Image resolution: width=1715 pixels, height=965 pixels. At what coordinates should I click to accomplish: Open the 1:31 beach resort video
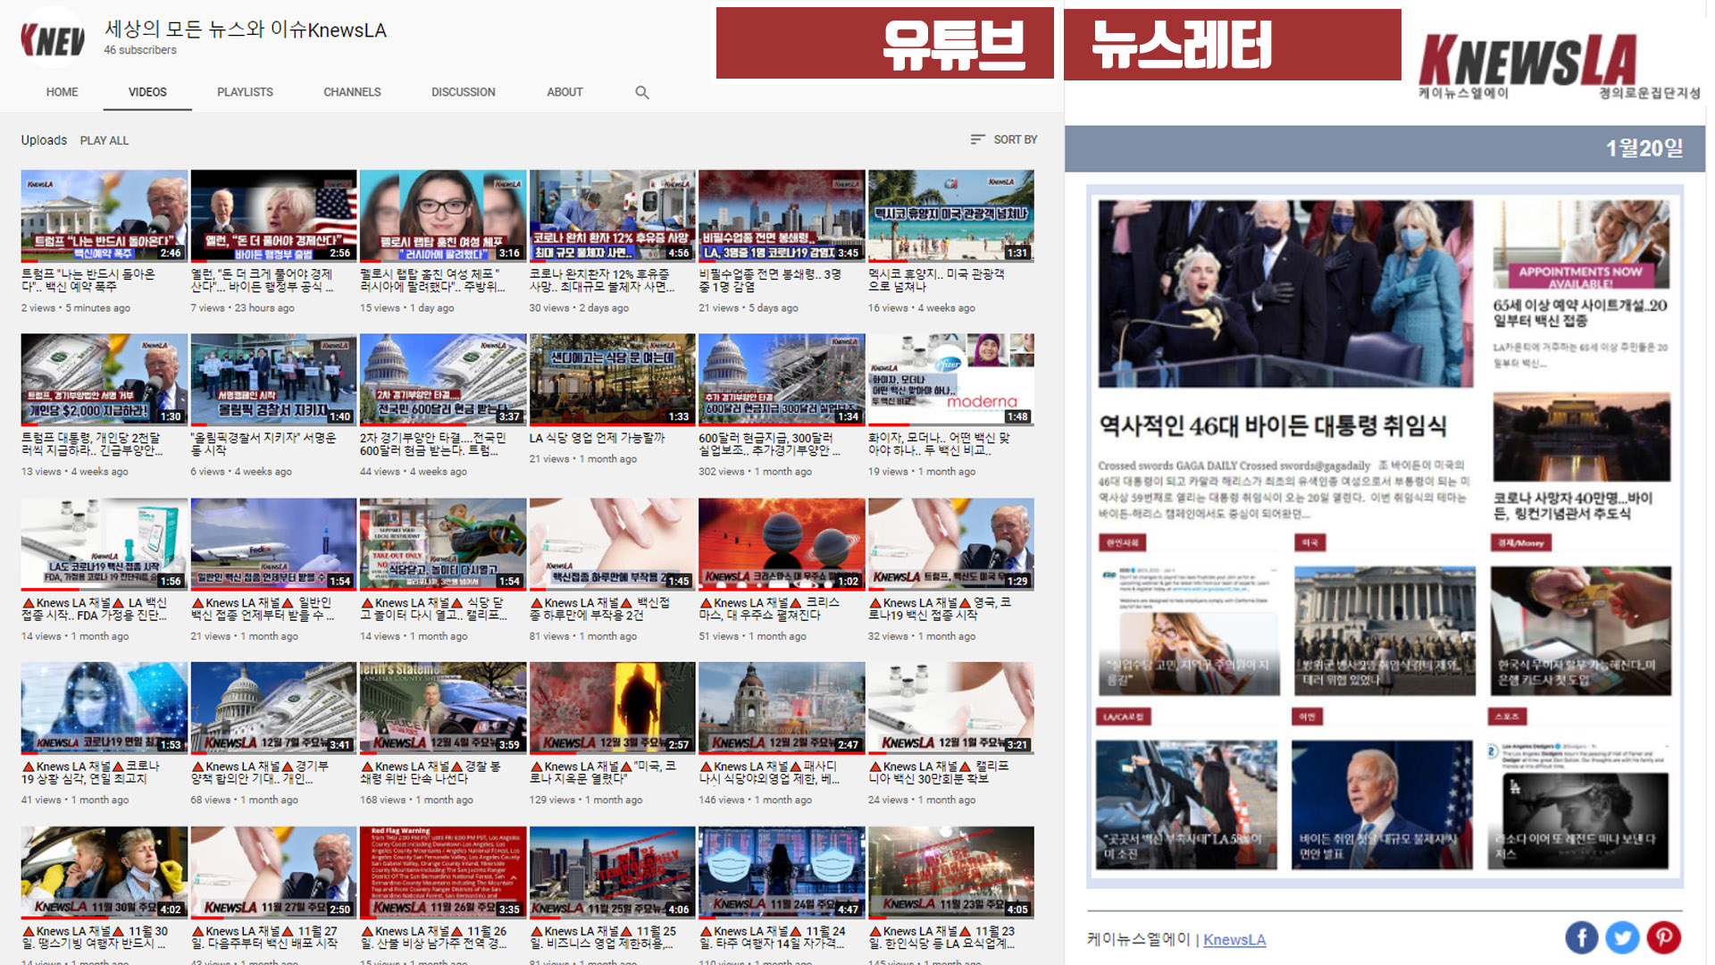coord(951,215)
